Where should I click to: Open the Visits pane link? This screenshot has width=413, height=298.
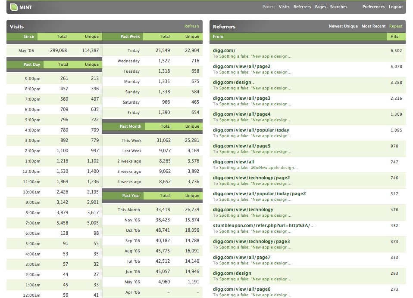tap(284, 7)
